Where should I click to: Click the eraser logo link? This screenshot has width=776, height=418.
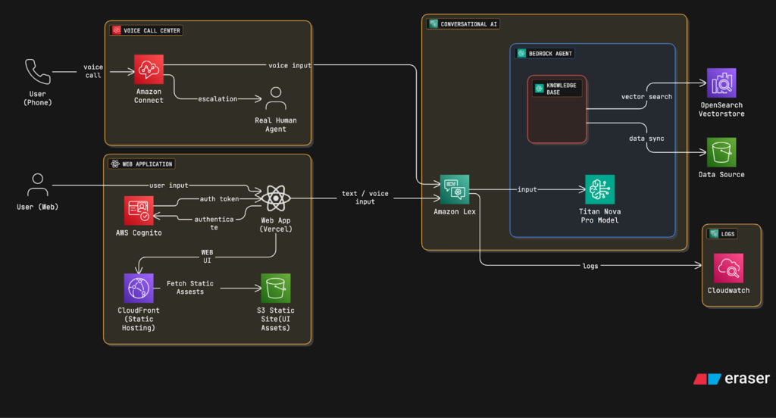(731, 379)
